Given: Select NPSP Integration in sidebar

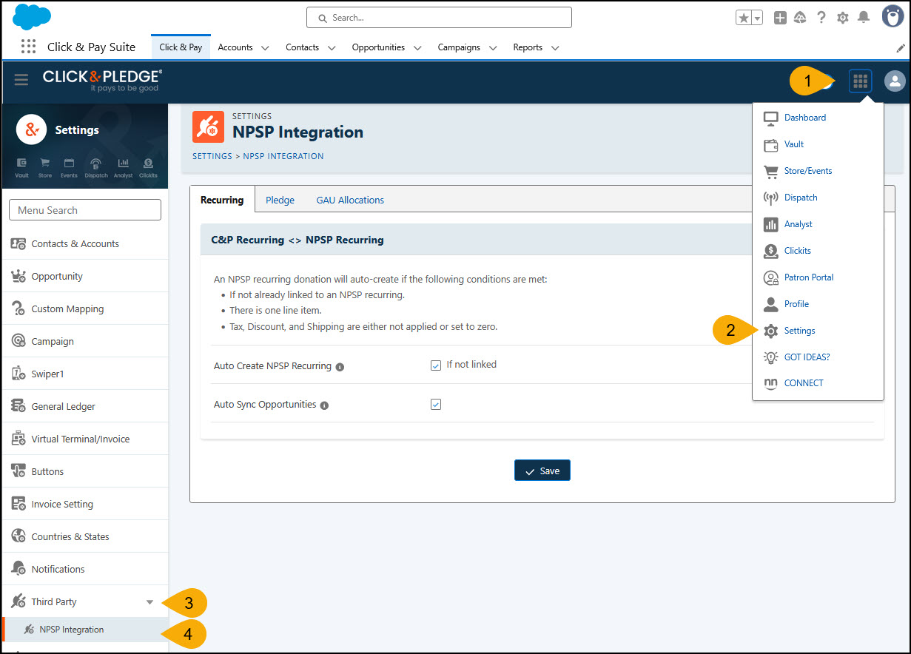Looking at the screenshot, I should 85,630.
